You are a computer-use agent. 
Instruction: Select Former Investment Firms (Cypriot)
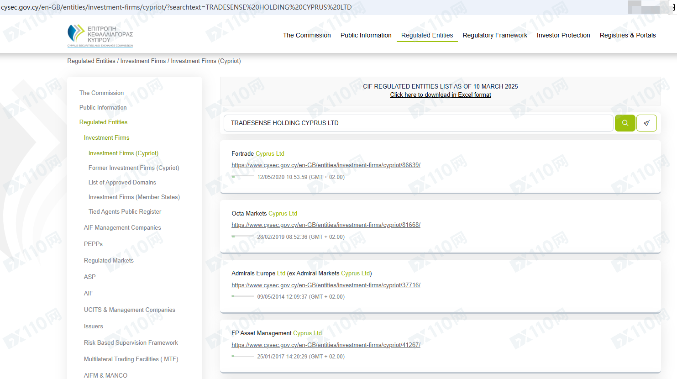pos(133,168)
